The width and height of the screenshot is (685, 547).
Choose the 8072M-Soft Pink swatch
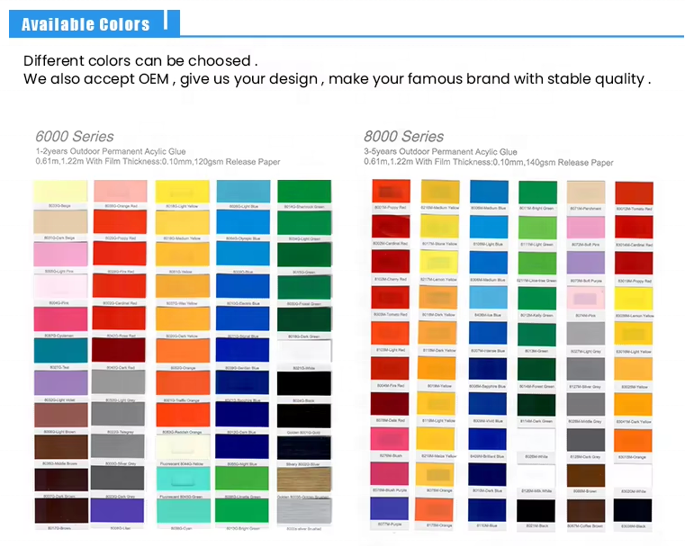tap(585, 227)
